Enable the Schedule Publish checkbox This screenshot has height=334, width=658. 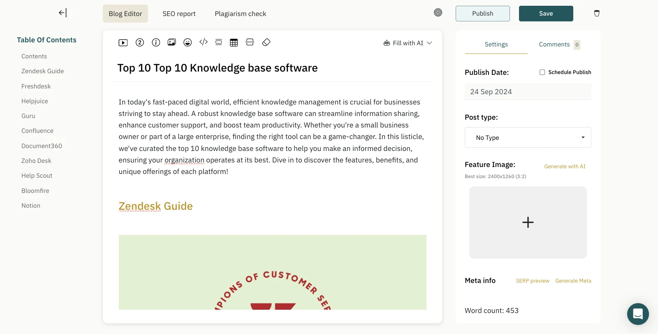tap(542, 72)
